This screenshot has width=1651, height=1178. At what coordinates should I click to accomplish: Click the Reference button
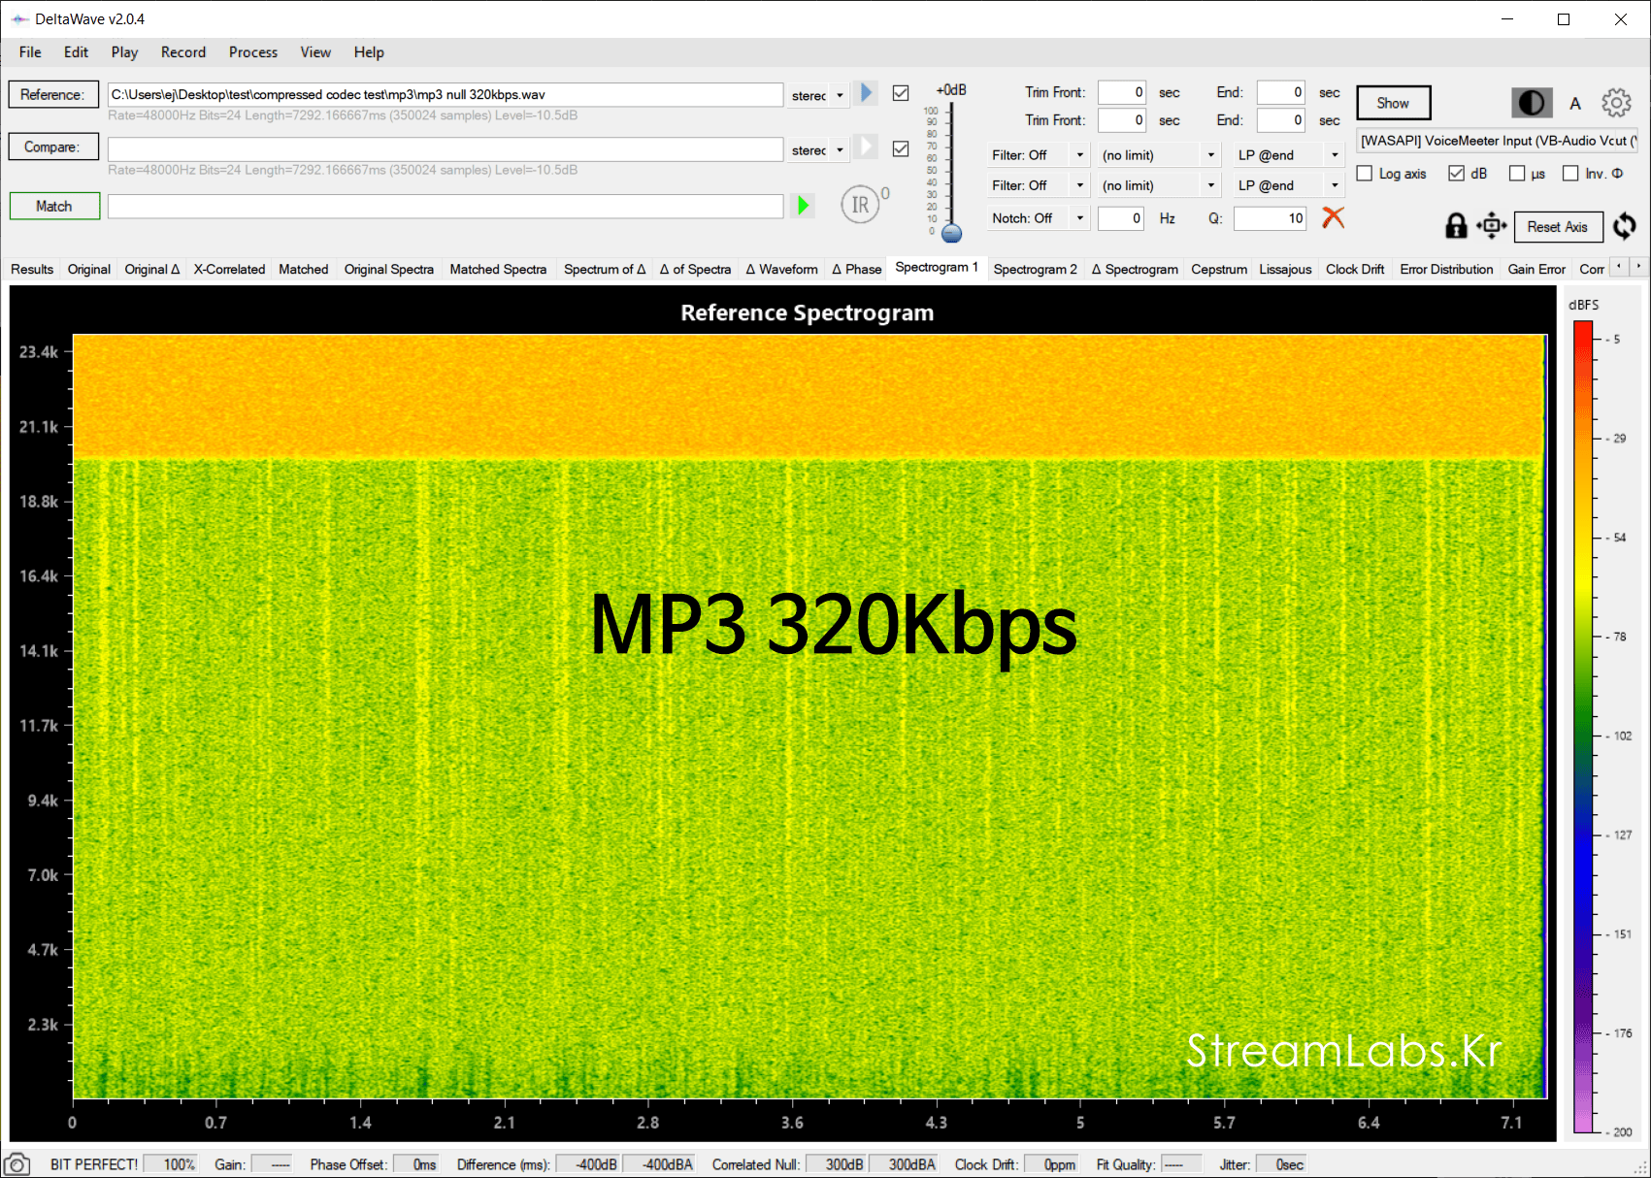pyautogui.click(x=53, y=94)
